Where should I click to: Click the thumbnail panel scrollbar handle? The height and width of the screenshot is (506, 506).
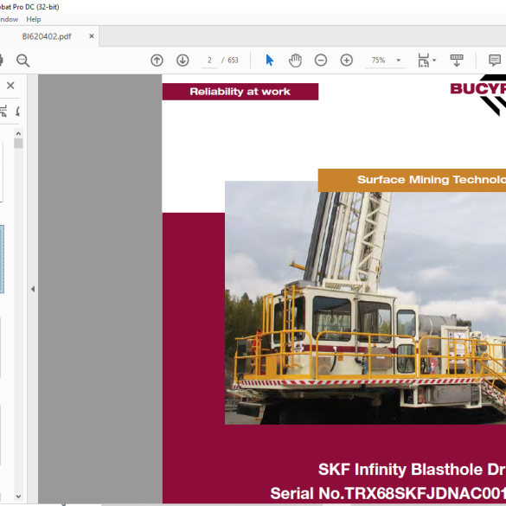(x=18, y=144)
